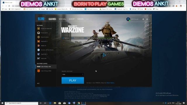The width and height of the screenshot is (187, 105).
Task: Focus the taskbar search box
Action: (21, 103)
